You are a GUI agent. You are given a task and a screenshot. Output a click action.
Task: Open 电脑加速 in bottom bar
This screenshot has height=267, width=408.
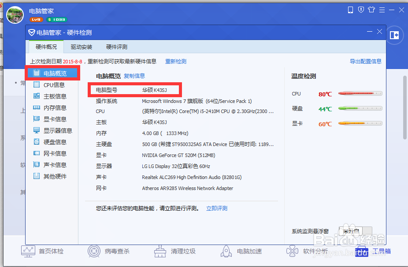point(241,251)
